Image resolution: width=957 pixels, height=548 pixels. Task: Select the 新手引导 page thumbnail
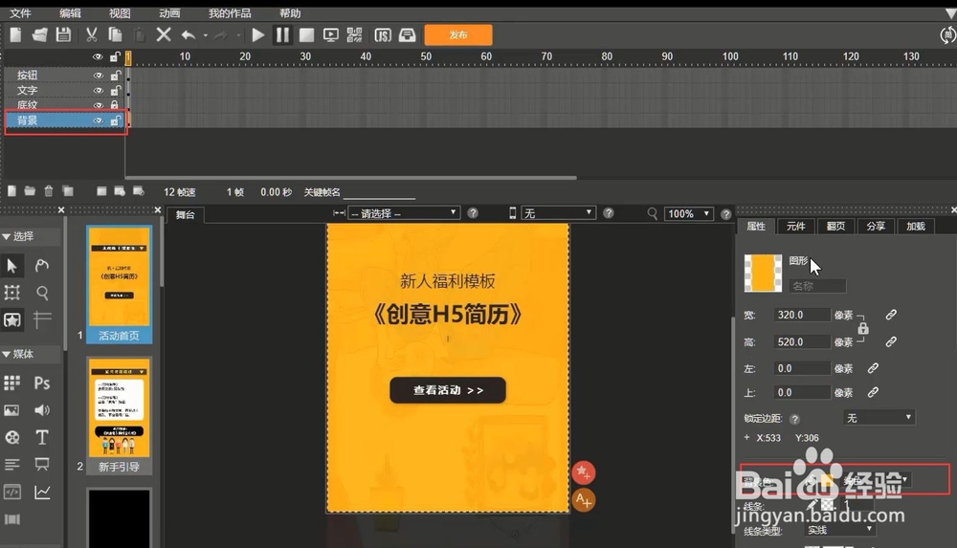coord(119,416)
